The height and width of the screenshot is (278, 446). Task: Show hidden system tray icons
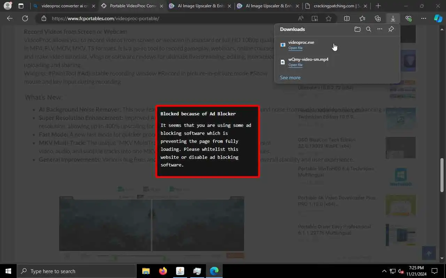[384, 271]
